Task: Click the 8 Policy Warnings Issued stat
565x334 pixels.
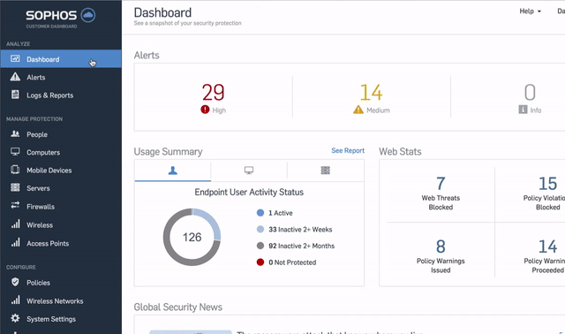Action: click(x=441, y=256)
